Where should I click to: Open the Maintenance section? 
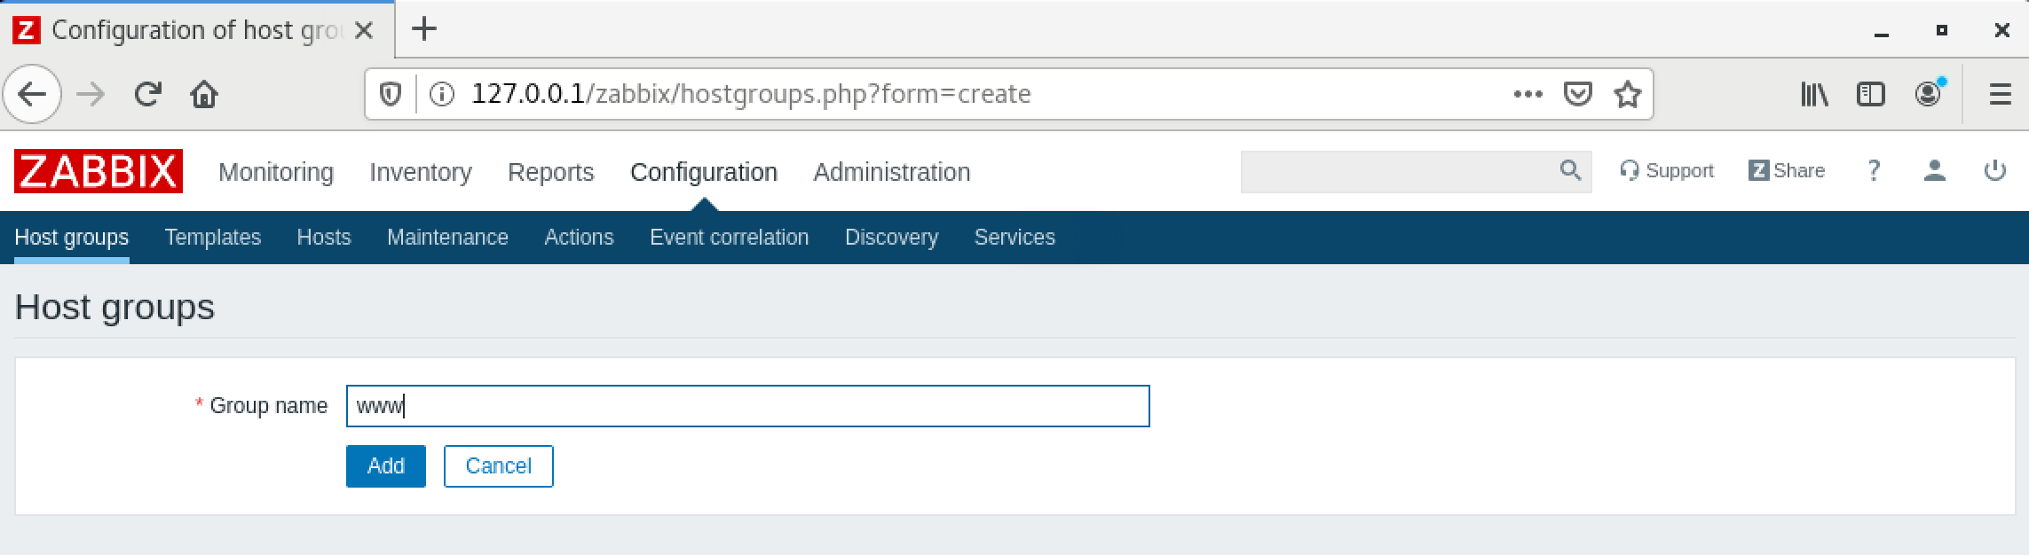tap(447, 238)
